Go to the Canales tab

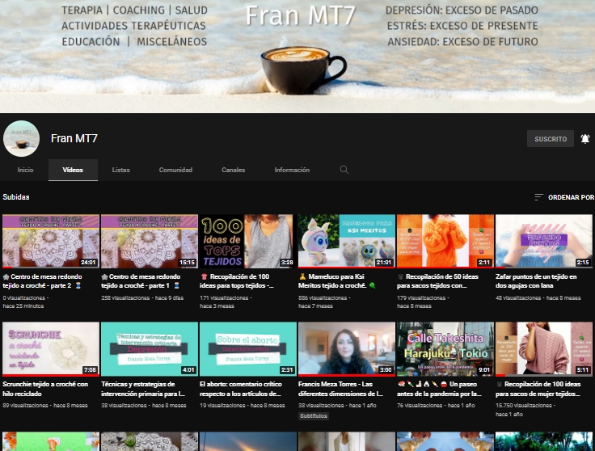click(234, 170)
